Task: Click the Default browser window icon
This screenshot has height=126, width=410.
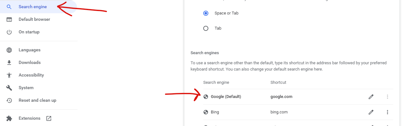Action: click(9, 20)
